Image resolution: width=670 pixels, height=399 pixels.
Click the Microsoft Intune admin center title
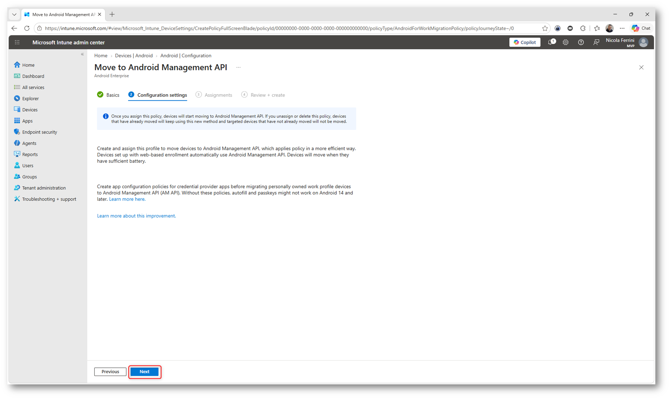coord(68,42)
